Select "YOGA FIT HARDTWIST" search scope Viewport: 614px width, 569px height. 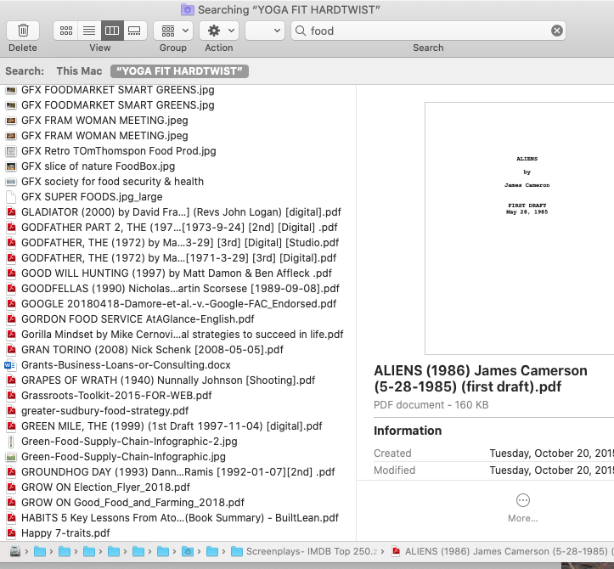(x=179, y=70)
